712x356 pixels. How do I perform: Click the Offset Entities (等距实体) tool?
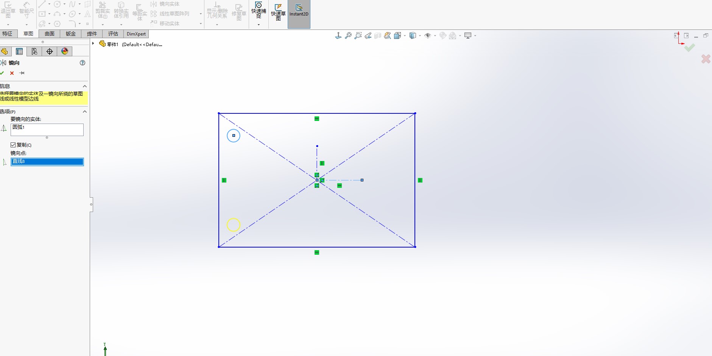[140, 12]
